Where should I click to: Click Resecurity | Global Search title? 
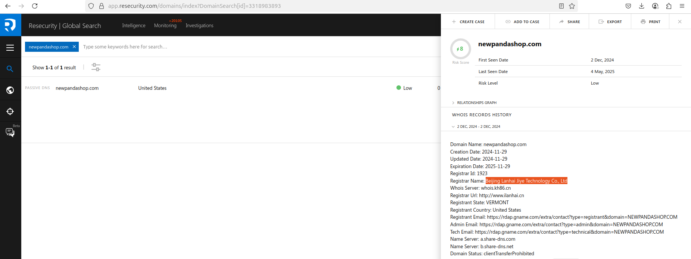pos(65,26)
